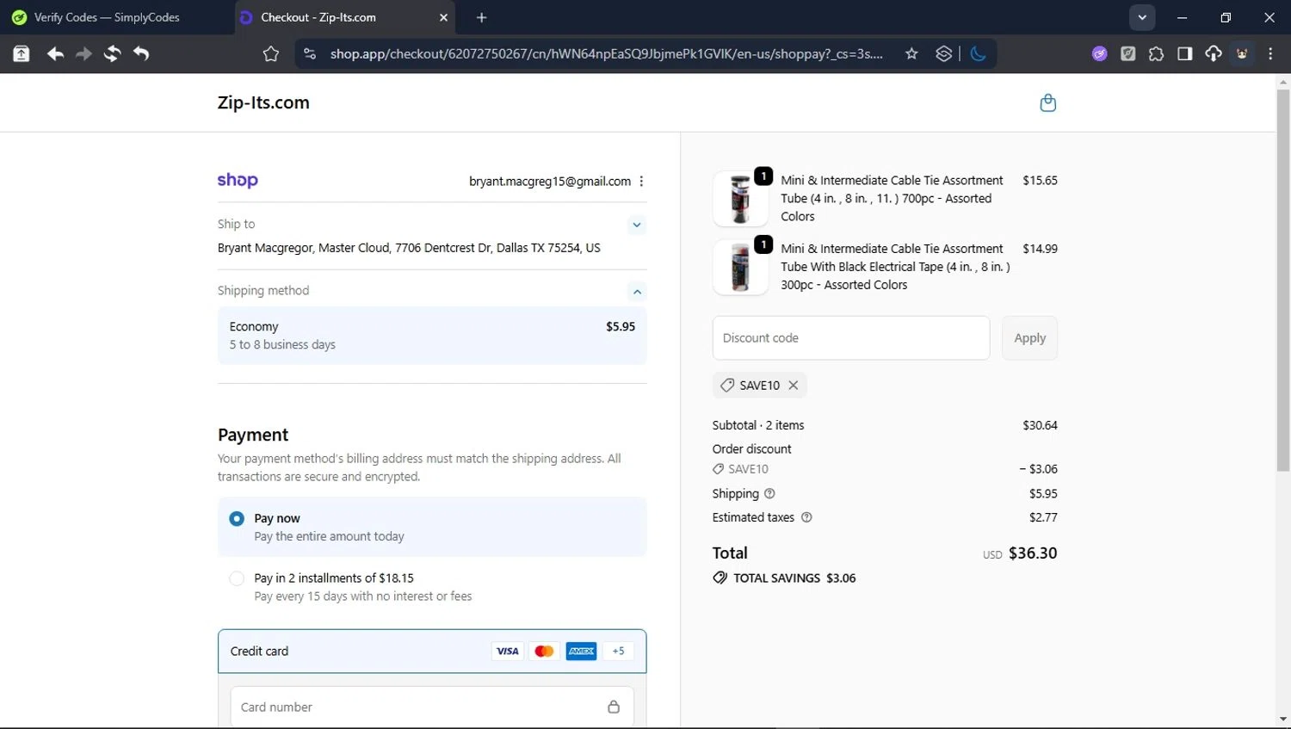Click the shipping address text line
The height and width of the screenshot is (729, 1291).
(409, 248)
